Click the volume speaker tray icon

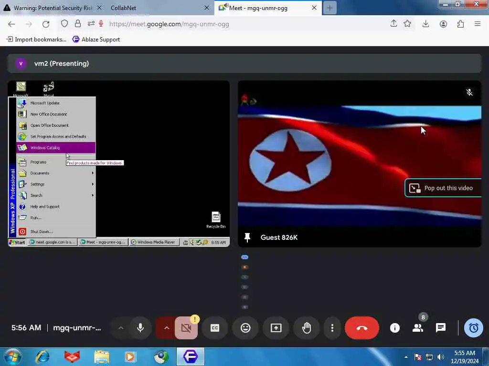pyautogui.click(x=441, y=357)
